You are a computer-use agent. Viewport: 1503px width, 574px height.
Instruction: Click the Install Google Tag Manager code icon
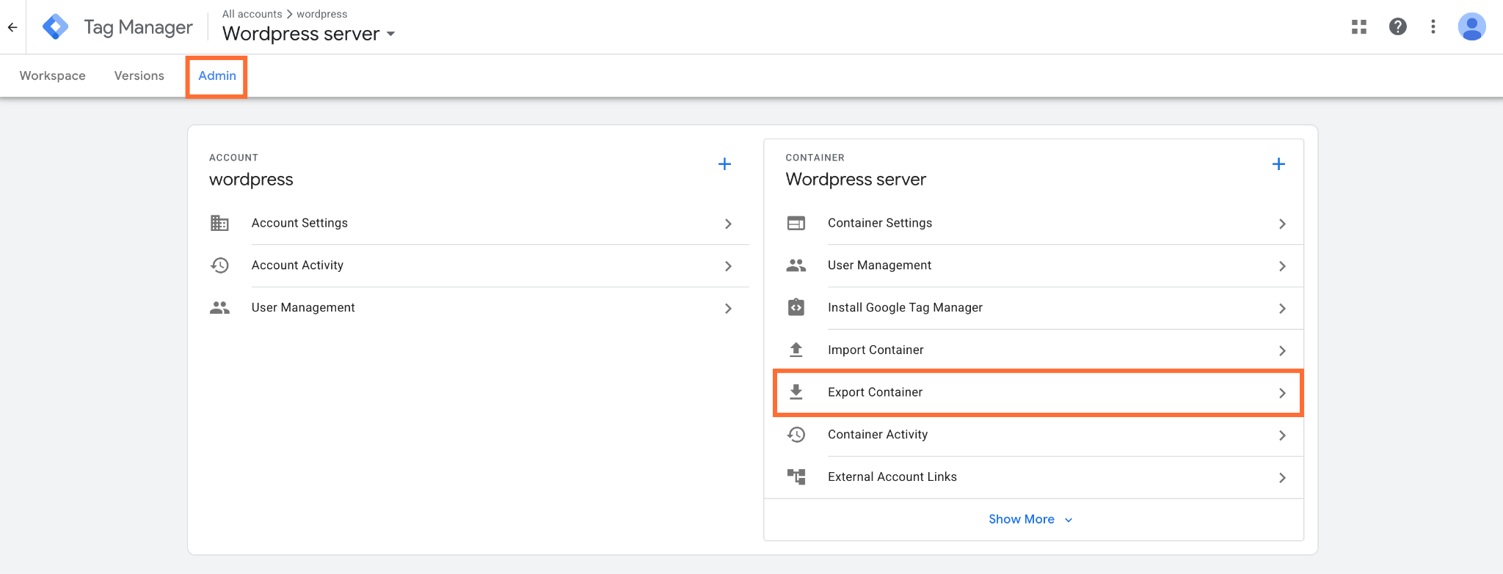pos(796,307)
